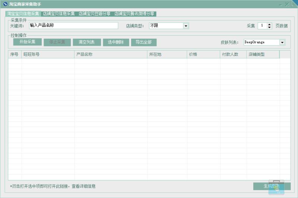Go to 店铺宝贝豆瓣分享 tab
Viewport: 298px width, 198px height.
tap(95, 14)
